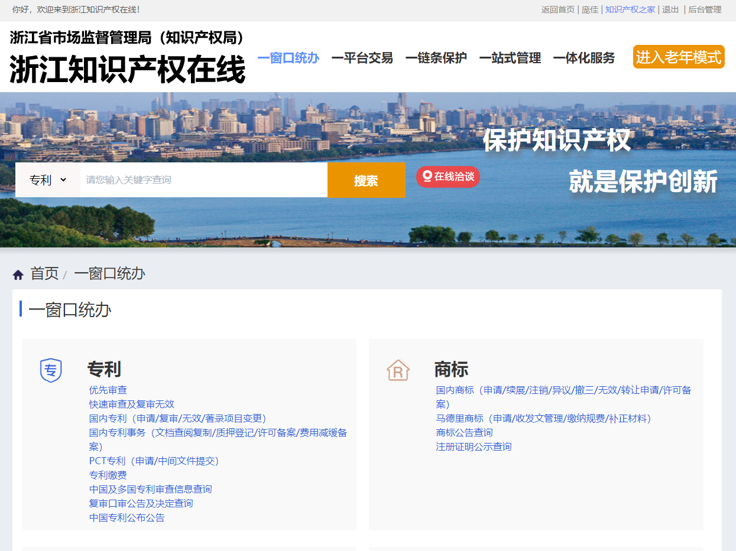
Task: Click the 专利缴费 payment link
Action: 108,475
